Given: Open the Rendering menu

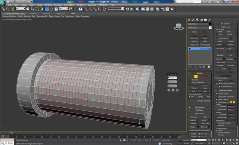Looking at the screenshot, I should (x=81, y=5).
